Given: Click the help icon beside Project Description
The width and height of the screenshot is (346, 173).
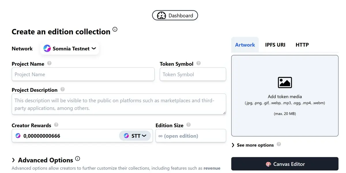Looking at the screenshot, I should pos(63,89).
